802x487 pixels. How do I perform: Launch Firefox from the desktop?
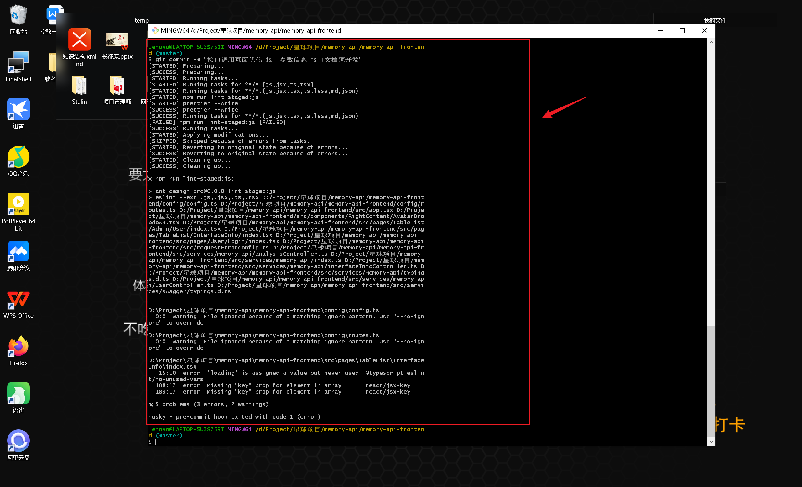click(18, 351)
